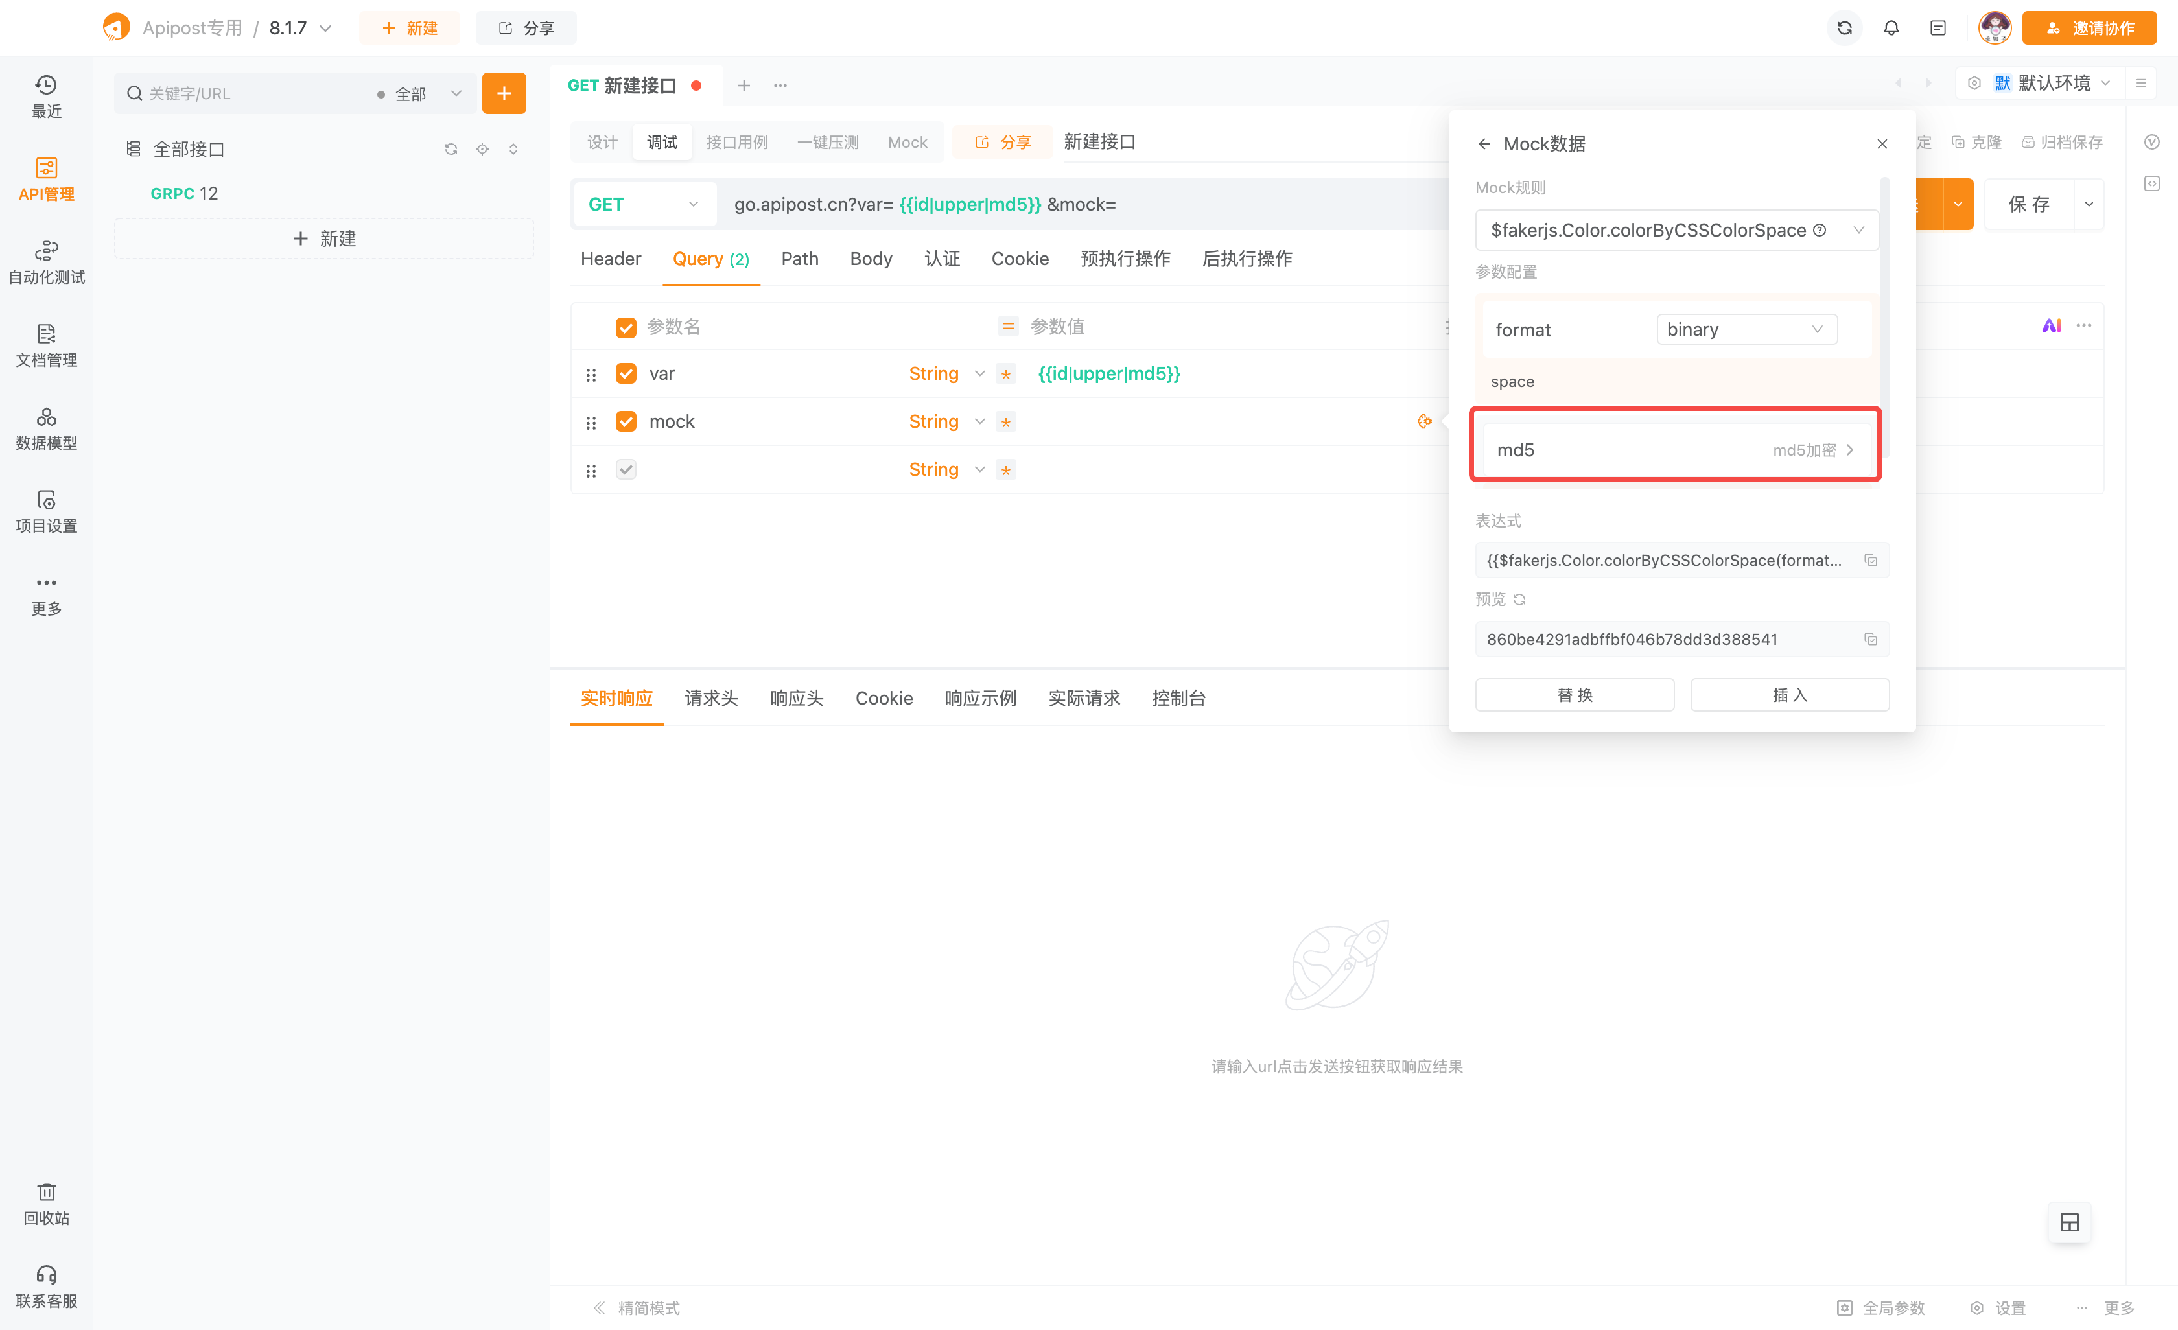Viewport: 2178px width, 1330px height.
Task: Open 文档管理 sidebar section
Action: [x=46, y=345]
